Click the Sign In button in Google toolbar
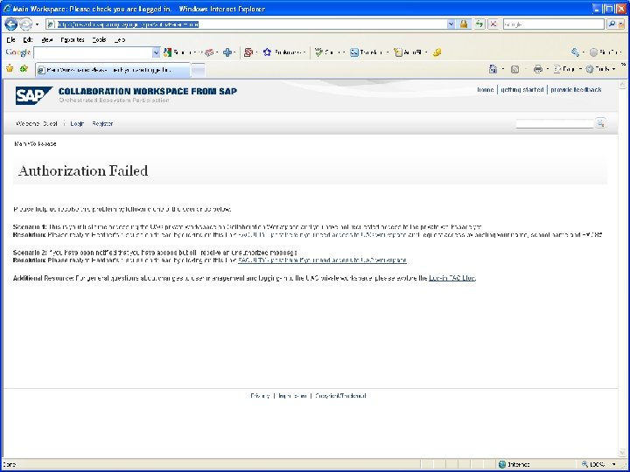 coord(605,52)
